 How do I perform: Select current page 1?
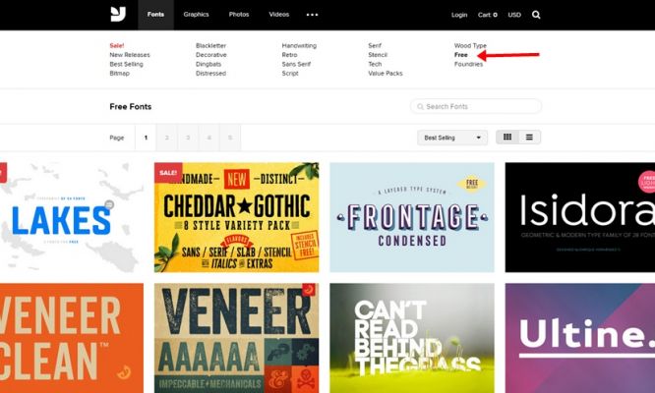[x=146, y=138]
